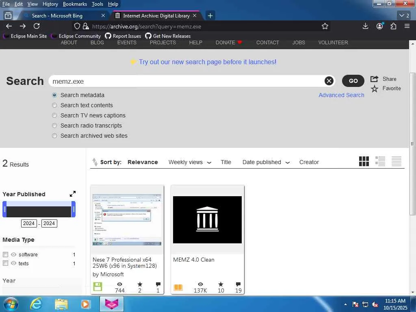
Task: Select Search TV news captions radio button
Action: click(54, 115)
